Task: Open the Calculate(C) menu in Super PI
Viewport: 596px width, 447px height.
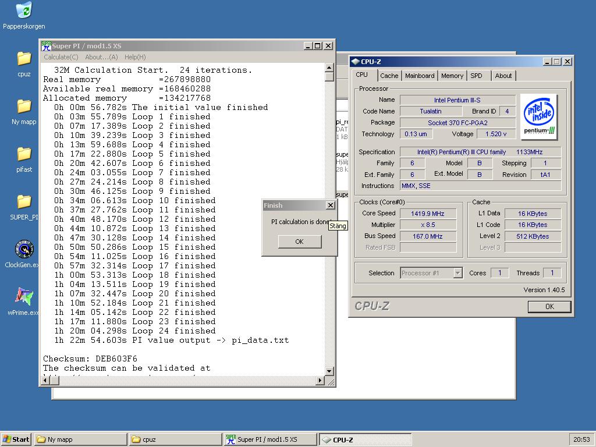Action: click(61, 57)
